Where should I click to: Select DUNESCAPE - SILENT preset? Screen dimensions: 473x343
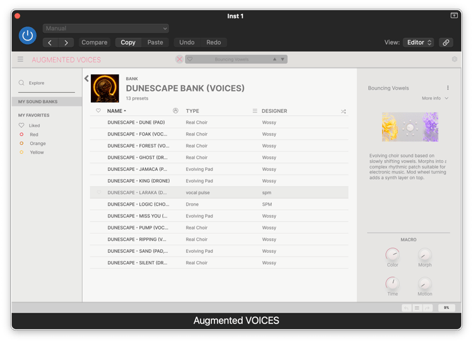[219, 263]
